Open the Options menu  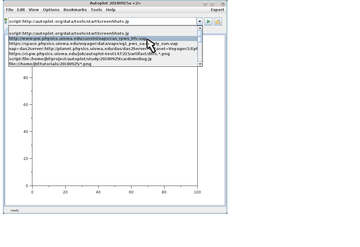51,10
